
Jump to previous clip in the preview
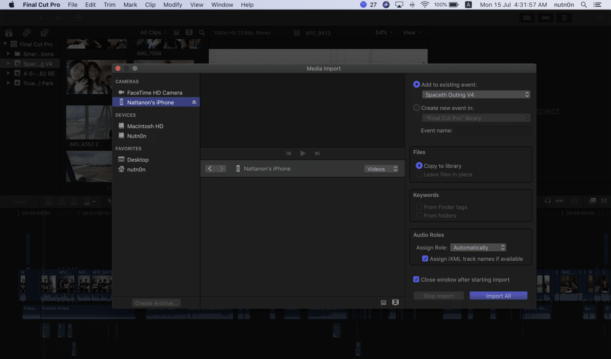click(x=288, y=154)
